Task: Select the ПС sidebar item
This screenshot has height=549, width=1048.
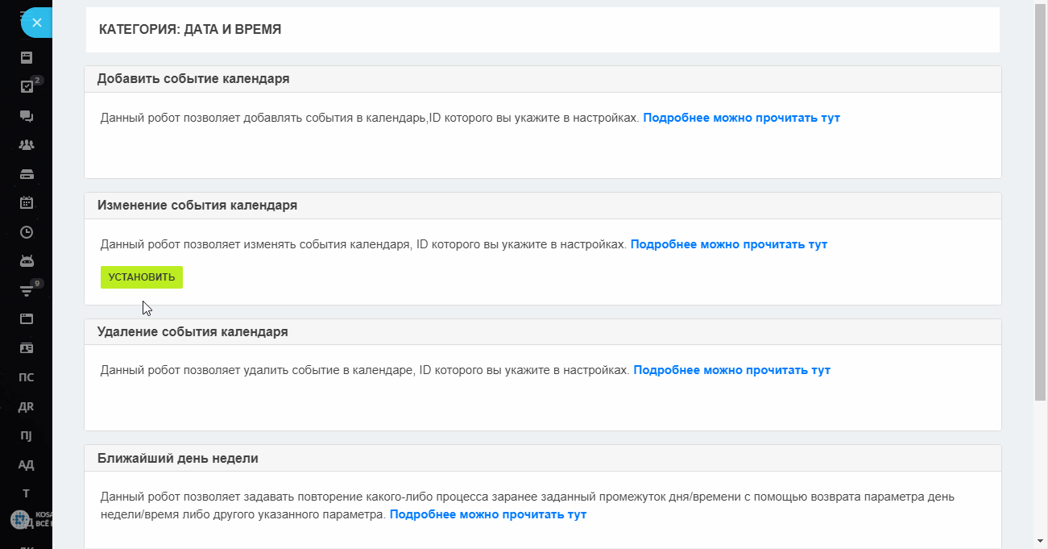Action: pyautogui.click(x=27, y=377)
